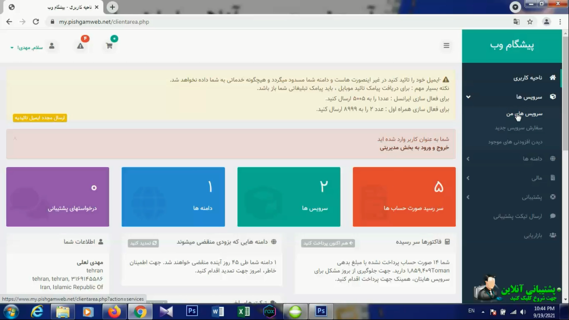Click the هم اکنون پرداخت کنید button
The image size is (569, 320).
[328, 243]
